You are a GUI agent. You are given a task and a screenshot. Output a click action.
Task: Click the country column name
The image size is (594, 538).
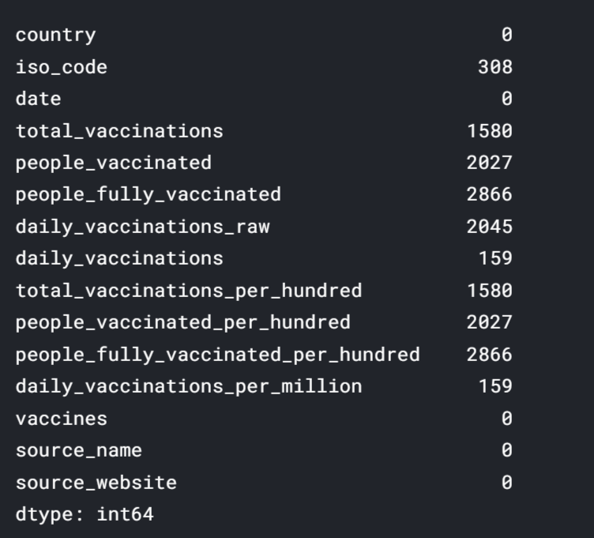(x=55, y=35)
